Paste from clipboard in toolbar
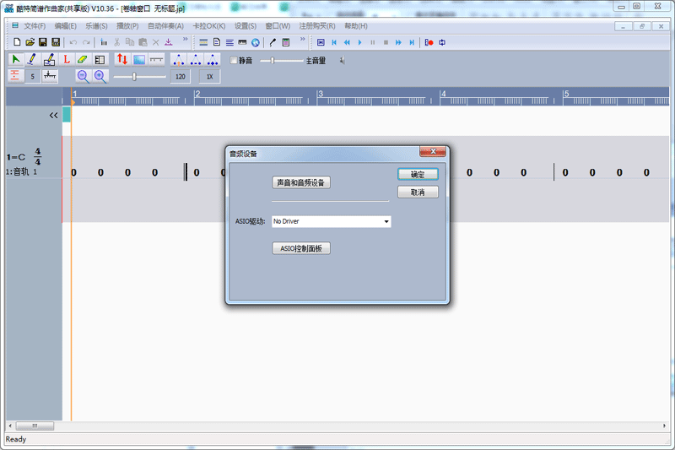675x450 pixels. pos(143,42)
